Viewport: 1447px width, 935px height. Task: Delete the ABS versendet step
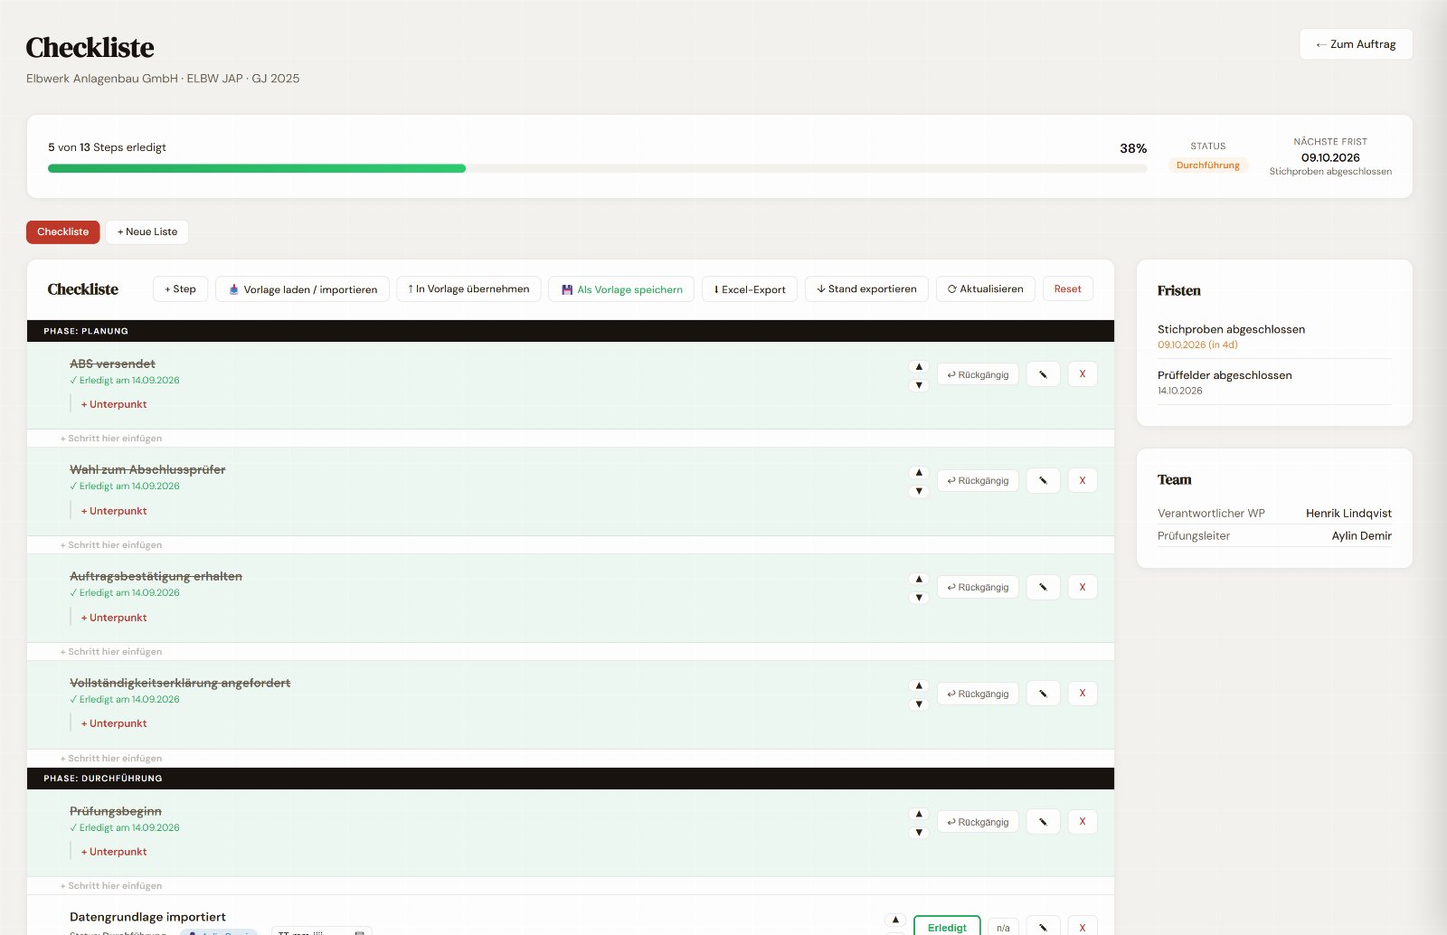(1083, 374)
